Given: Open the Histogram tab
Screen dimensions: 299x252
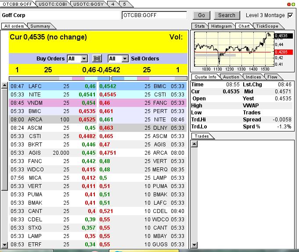Looking at the screenshot, I should (x=221, y=26).
